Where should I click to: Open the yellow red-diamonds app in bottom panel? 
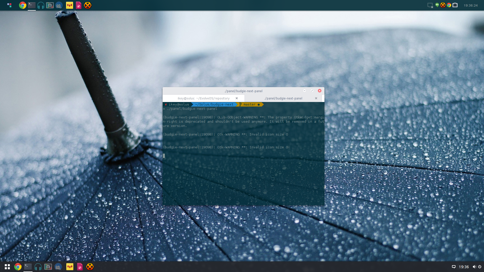click(x=70, y=267)
